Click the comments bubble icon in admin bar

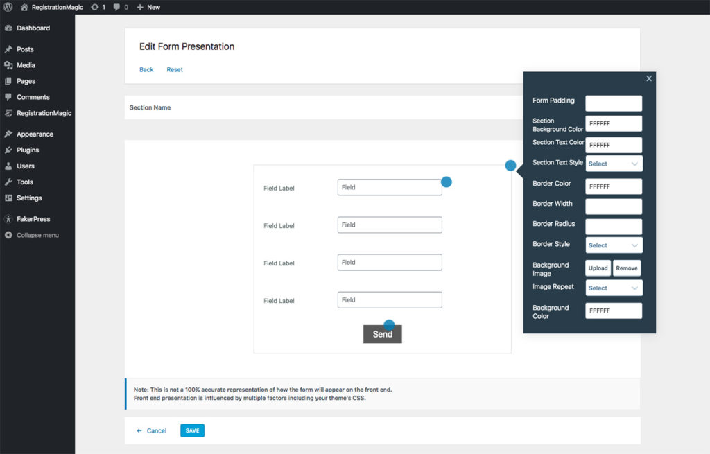[116, 7]
